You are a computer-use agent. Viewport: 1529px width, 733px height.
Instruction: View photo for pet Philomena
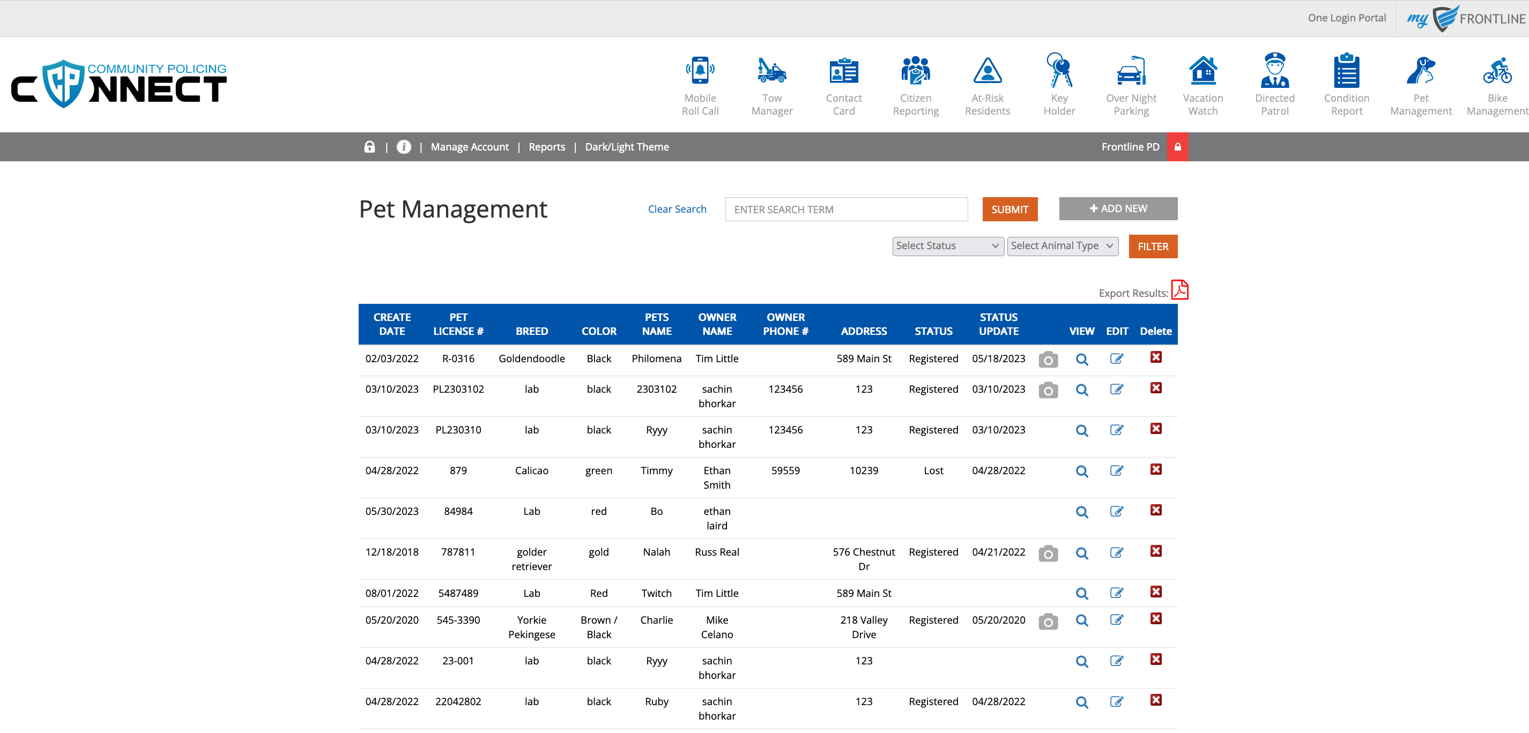point(1048,360)
